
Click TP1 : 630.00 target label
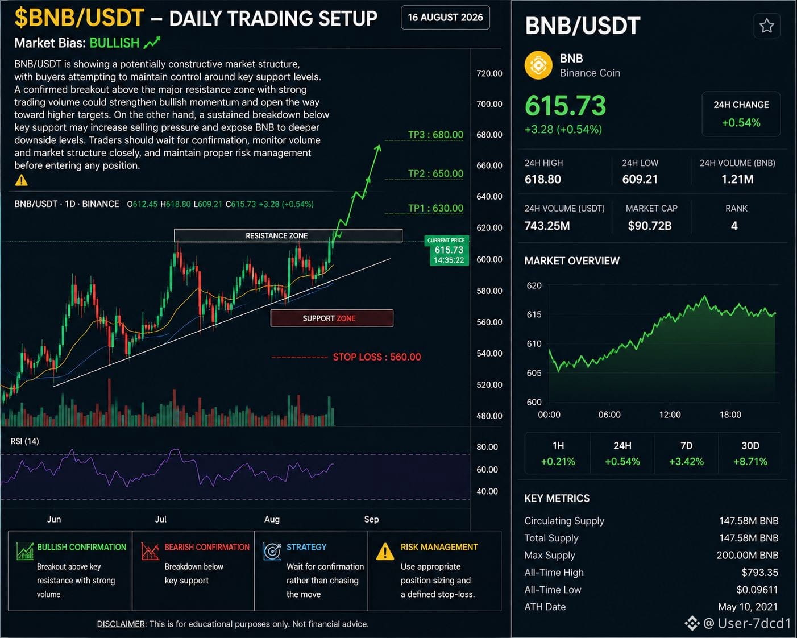point(435,208)
